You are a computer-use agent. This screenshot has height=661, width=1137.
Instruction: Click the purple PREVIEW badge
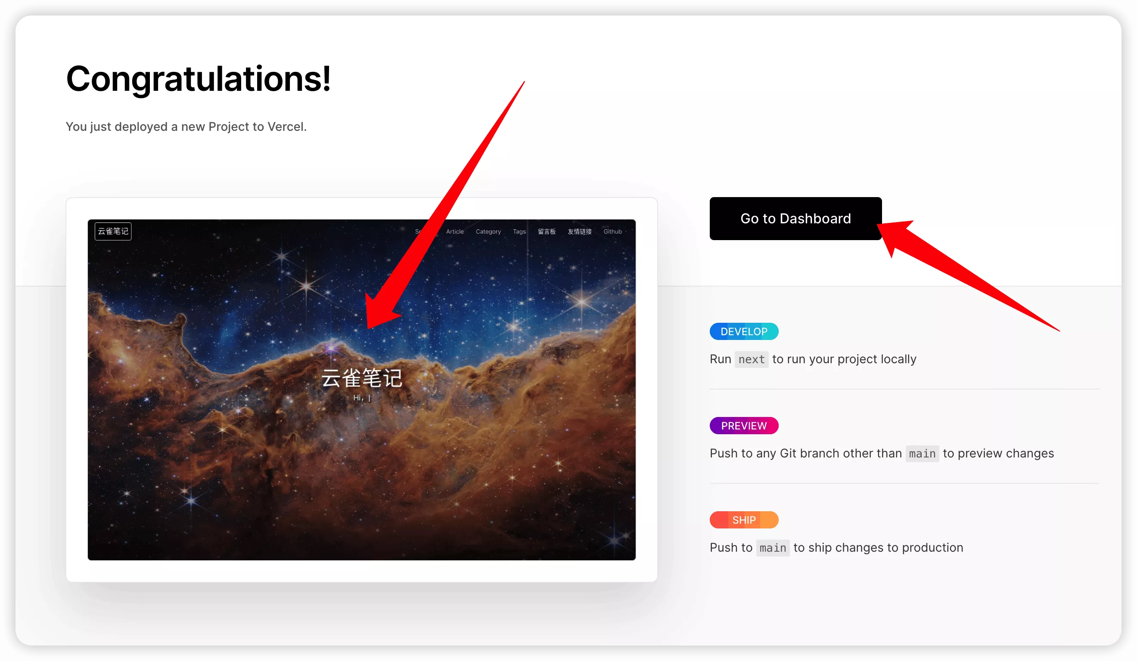744,426
